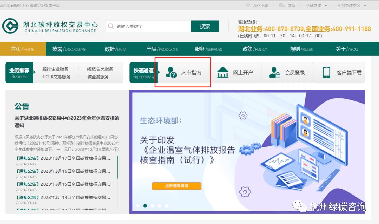Switch to the 数据/DATA tab

(115, 49)
